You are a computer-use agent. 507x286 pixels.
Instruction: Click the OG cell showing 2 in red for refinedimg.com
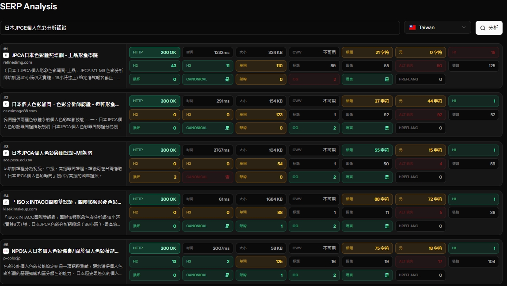coord(314,79)
